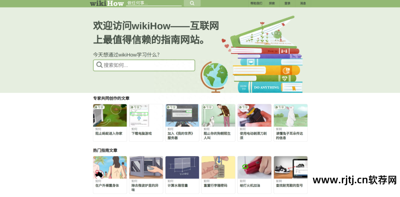
Task: Open thumbnail for 下载电脑游戏
Action: tap(146, 115)
